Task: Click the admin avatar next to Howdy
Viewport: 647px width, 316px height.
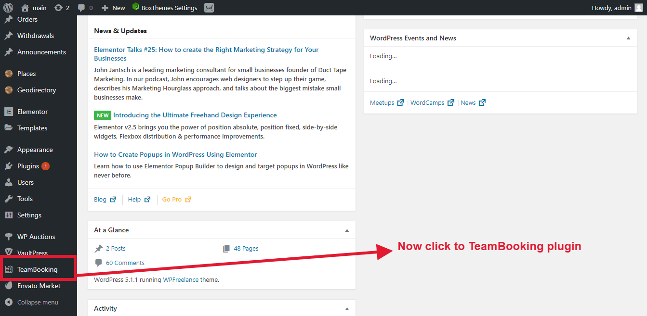Action: pos(638,8)
